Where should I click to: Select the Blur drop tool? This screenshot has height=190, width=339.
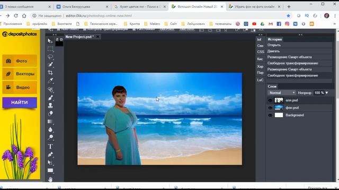(50, 129)
